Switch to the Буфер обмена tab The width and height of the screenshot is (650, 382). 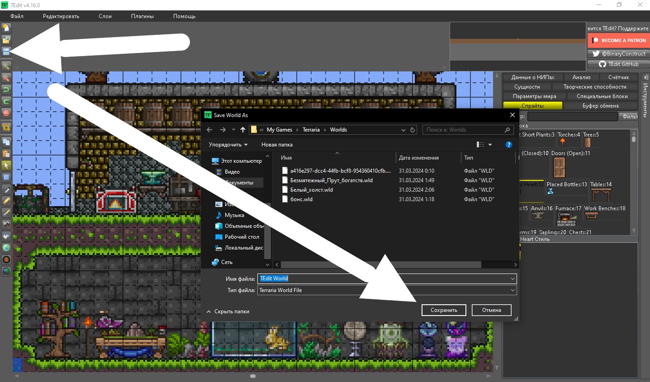tap(600, 106)
